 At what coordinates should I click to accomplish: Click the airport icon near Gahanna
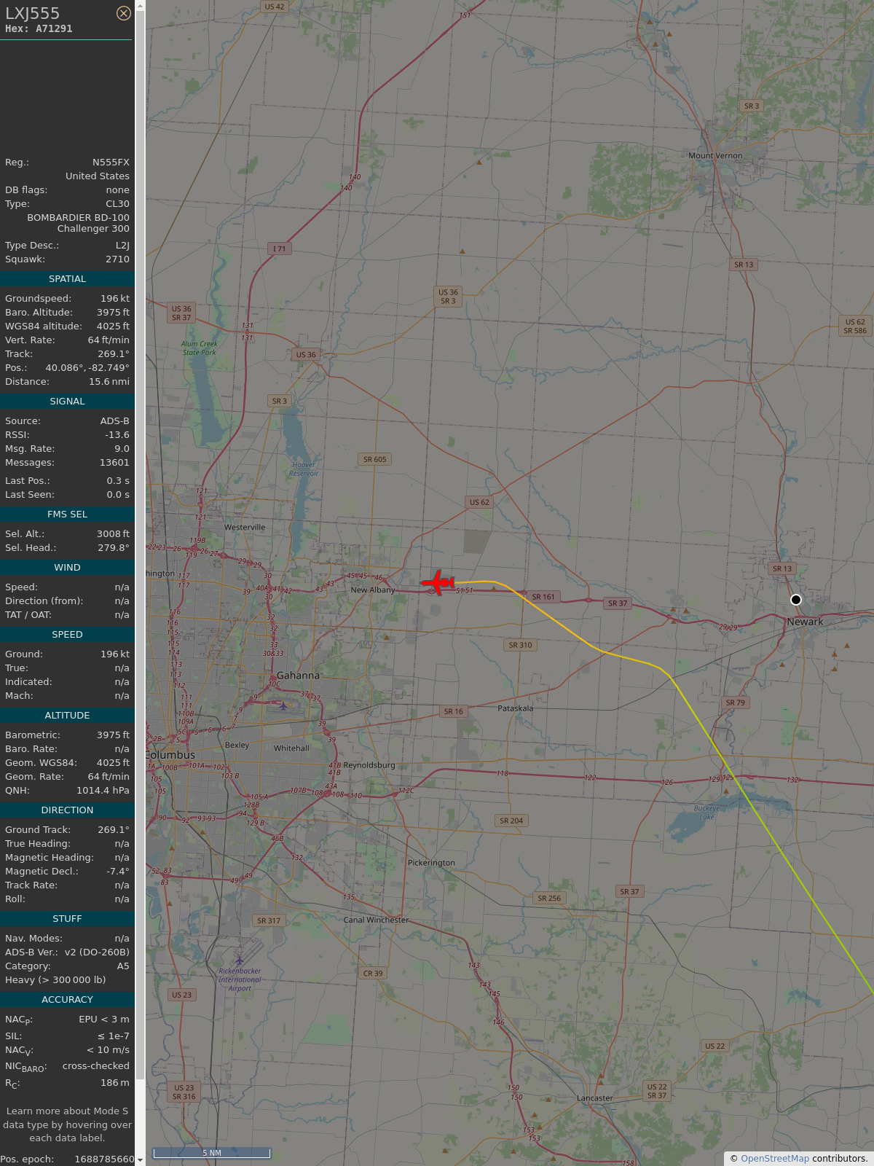(283, 705)
